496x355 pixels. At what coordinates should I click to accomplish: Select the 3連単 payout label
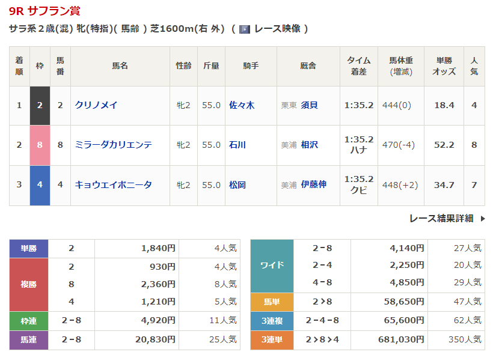pos(271,340)
